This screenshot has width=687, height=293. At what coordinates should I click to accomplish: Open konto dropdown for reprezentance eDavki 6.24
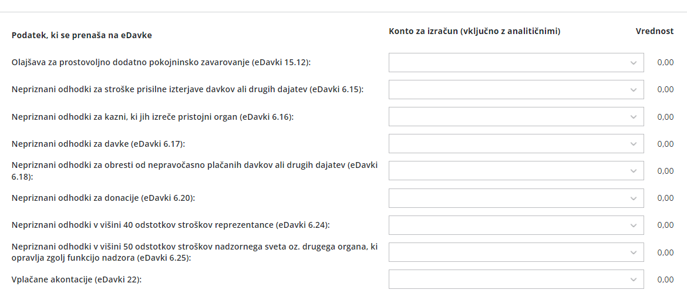point(516,225)
